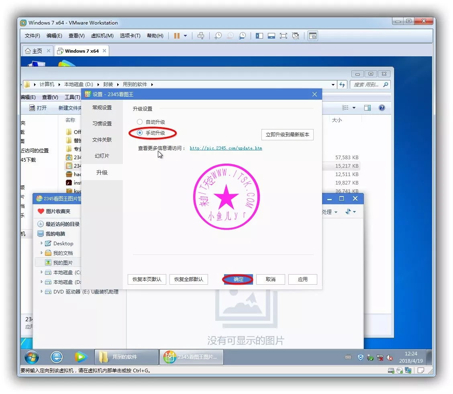Switch to the 常规设置 settings tab
The width and height of the screenshot is (453, 394).
tap(102, 108)
